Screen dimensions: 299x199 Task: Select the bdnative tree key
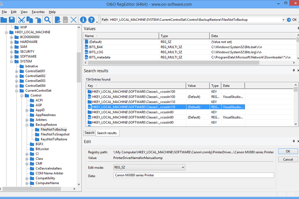click(x=31, y=66)
